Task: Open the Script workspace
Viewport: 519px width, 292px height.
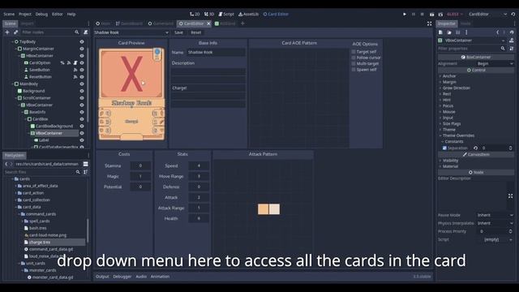Action: pos(226,15)
